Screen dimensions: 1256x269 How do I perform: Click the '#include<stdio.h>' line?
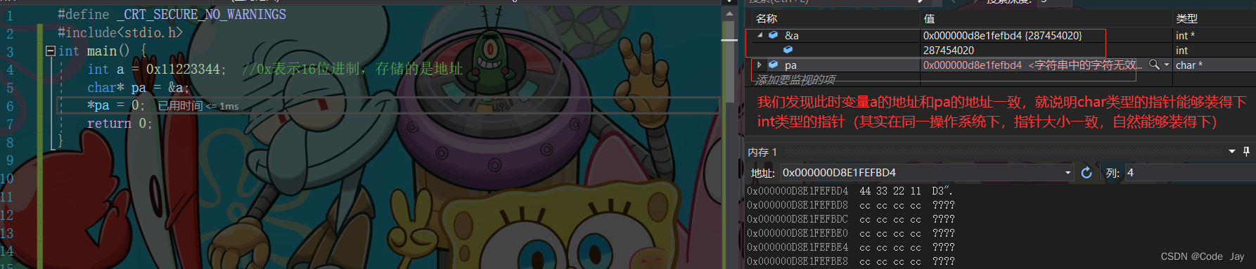coord(120,32)
